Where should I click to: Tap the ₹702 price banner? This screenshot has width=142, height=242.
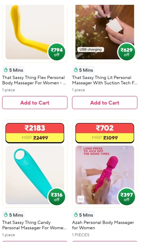[x=105, y=133]
